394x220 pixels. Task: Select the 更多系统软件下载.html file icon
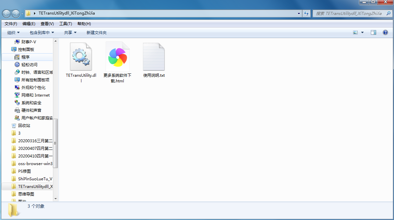(117, 57)
